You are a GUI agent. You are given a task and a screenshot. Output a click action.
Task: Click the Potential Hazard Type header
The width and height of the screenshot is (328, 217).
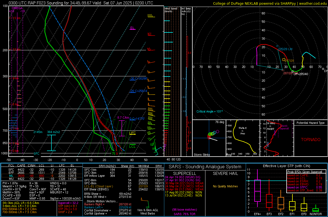click(311, 123)
